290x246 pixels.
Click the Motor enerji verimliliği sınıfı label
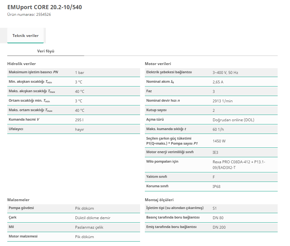coord(170,152)
